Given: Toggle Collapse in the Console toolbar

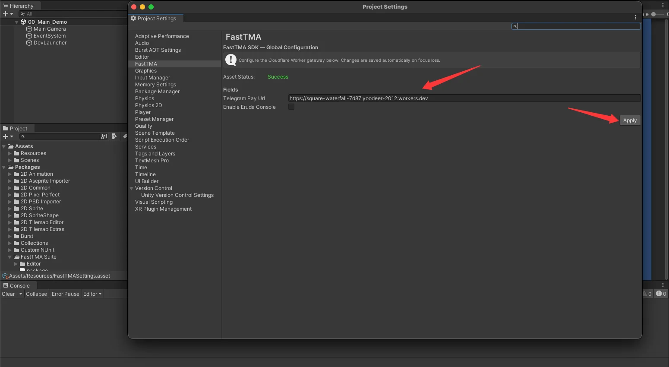Looking at the screenshot, I should 36,294.
